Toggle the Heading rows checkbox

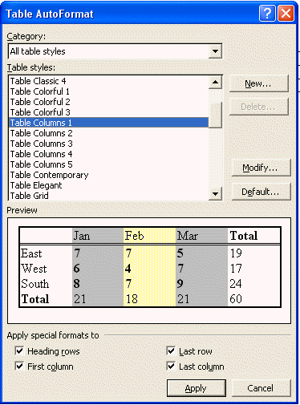(19, 350)
